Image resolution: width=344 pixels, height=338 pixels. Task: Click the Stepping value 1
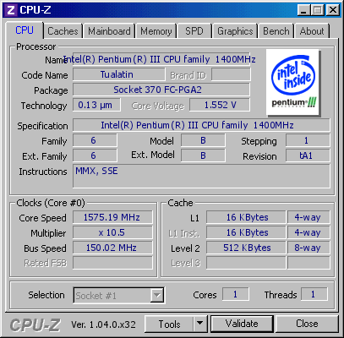(308, 140)
